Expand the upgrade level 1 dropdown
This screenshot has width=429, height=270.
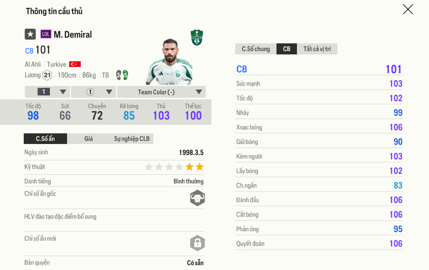47,92
